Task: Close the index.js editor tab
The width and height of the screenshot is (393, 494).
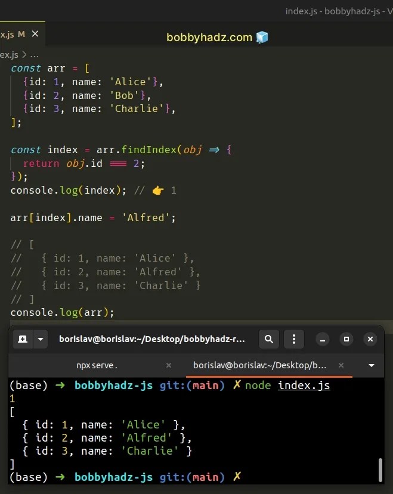Action: [x=35, y=34]
